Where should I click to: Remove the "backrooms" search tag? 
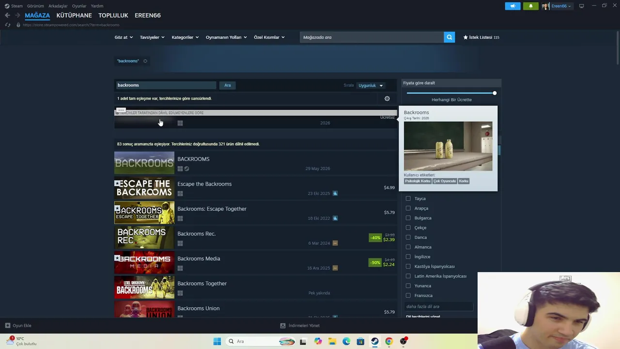[145, 61]
